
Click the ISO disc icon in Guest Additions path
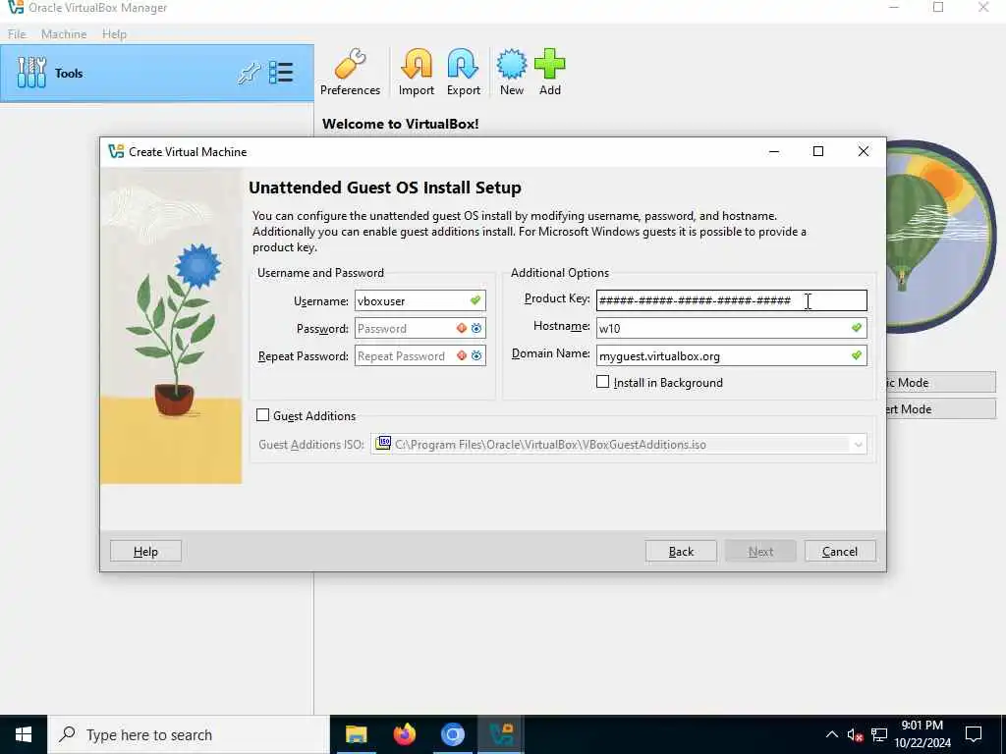(383, 444)
